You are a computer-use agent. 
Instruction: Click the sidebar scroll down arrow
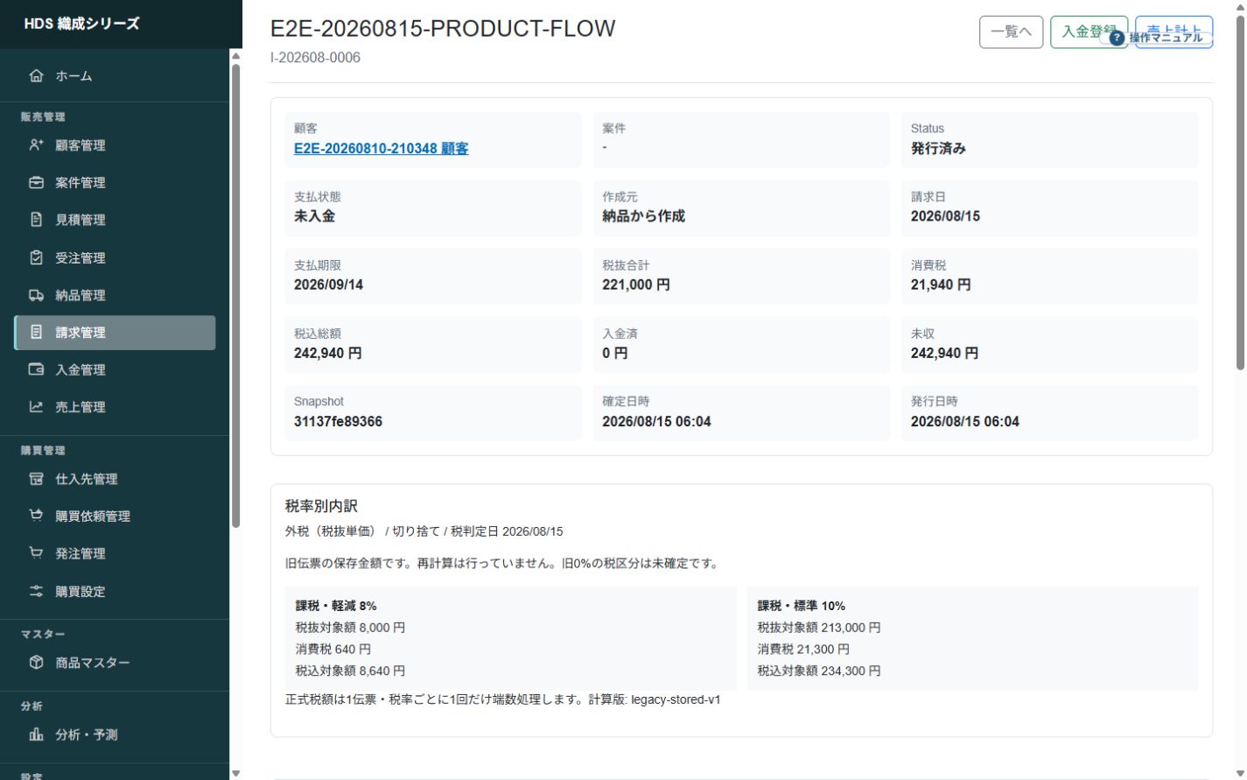pos(235,773)
